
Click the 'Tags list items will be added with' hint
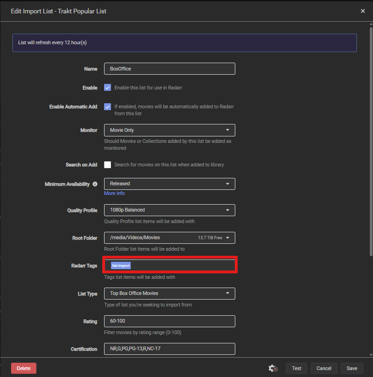pos(140,277)
